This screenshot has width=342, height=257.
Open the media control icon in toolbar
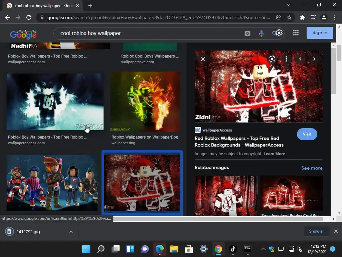tap(313, 17)
